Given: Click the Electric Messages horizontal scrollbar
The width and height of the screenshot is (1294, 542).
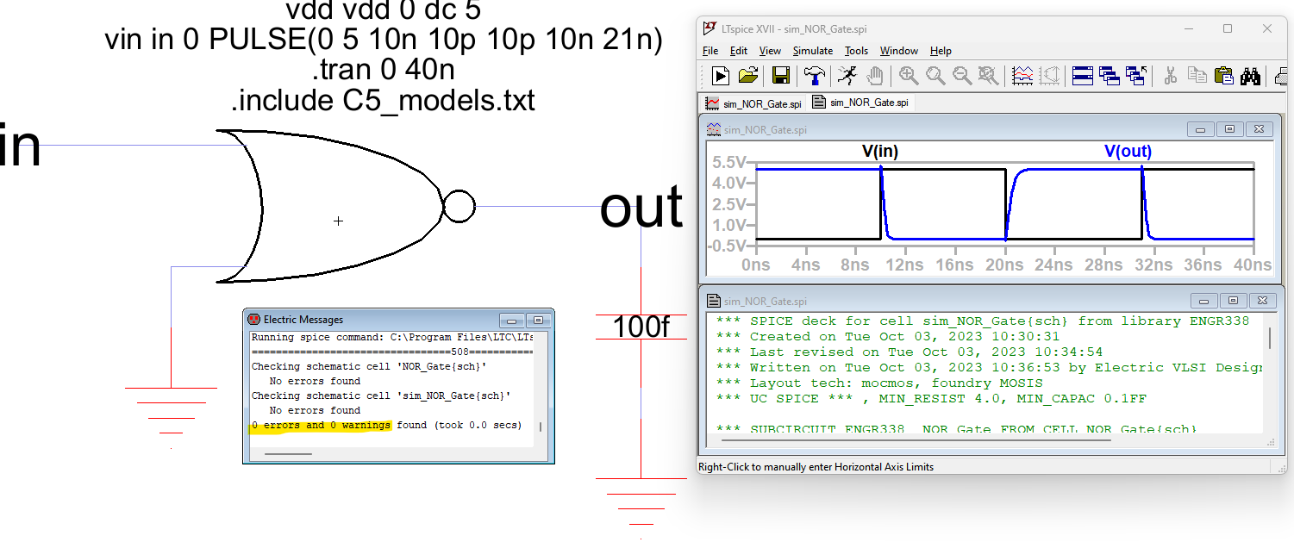Looking at the screenshot, I should 288,453.
